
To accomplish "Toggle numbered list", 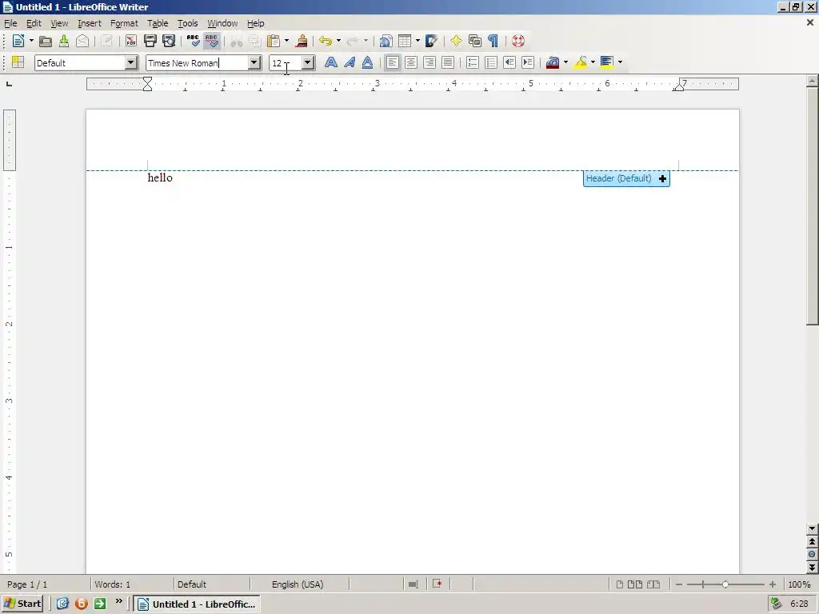I will 473,62.
